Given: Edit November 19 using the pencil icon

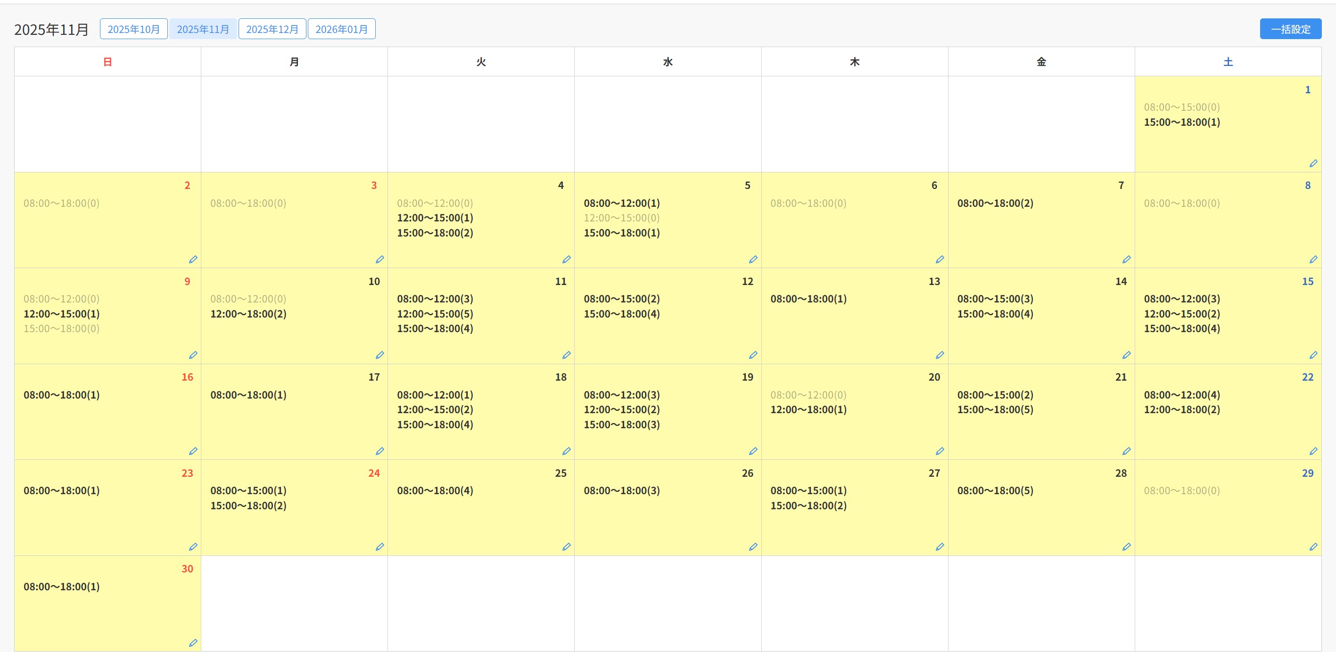Looking at the screenshot, I should pyautogui.click(x=752, y=451).
